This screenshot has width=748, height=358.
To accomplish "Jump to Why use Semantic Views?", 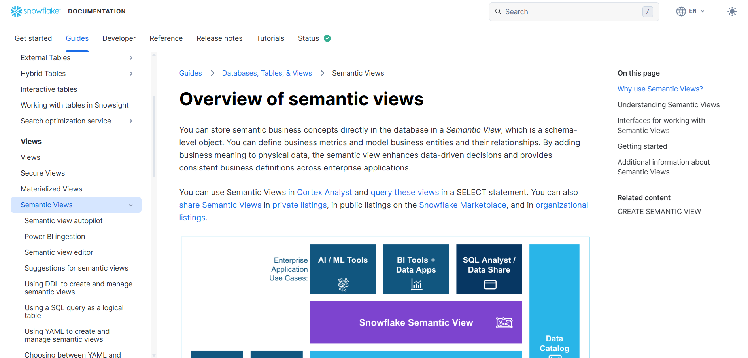I will coord(660,89).
